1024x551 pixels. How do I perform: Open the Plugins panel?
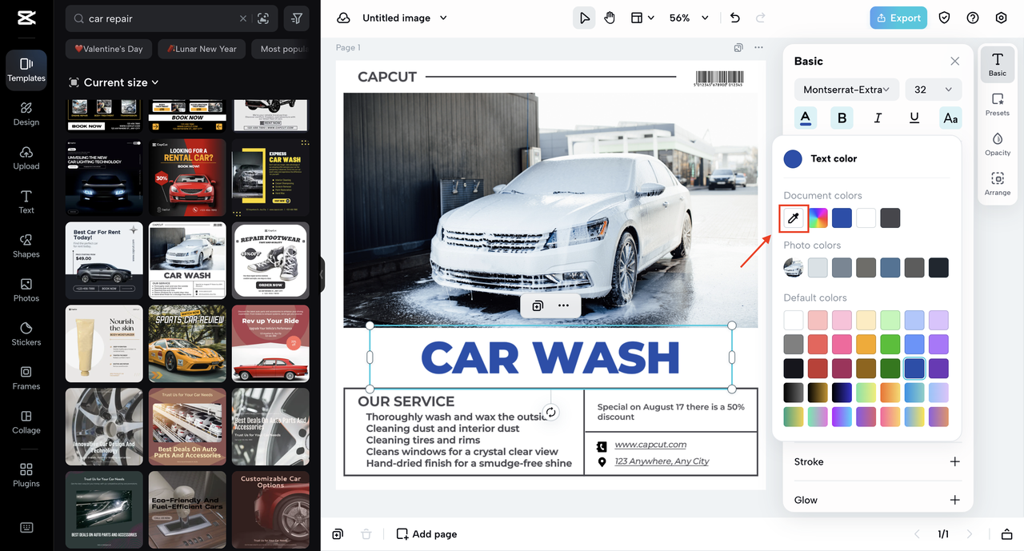tap(26, 475)
